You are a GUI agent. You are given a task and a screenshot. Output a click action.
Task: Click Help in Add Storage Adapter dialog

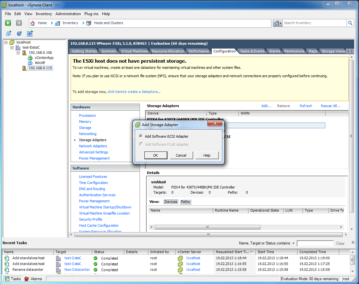coord(207,155)
